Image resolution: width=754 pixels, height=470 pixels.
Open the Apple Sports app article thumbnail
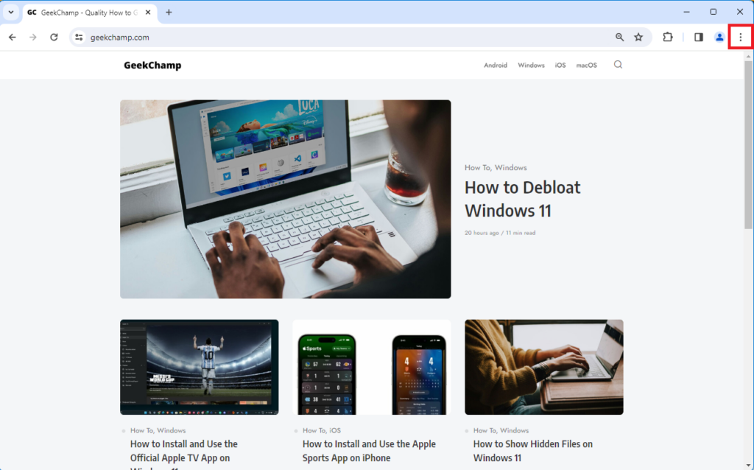(372, 367)
